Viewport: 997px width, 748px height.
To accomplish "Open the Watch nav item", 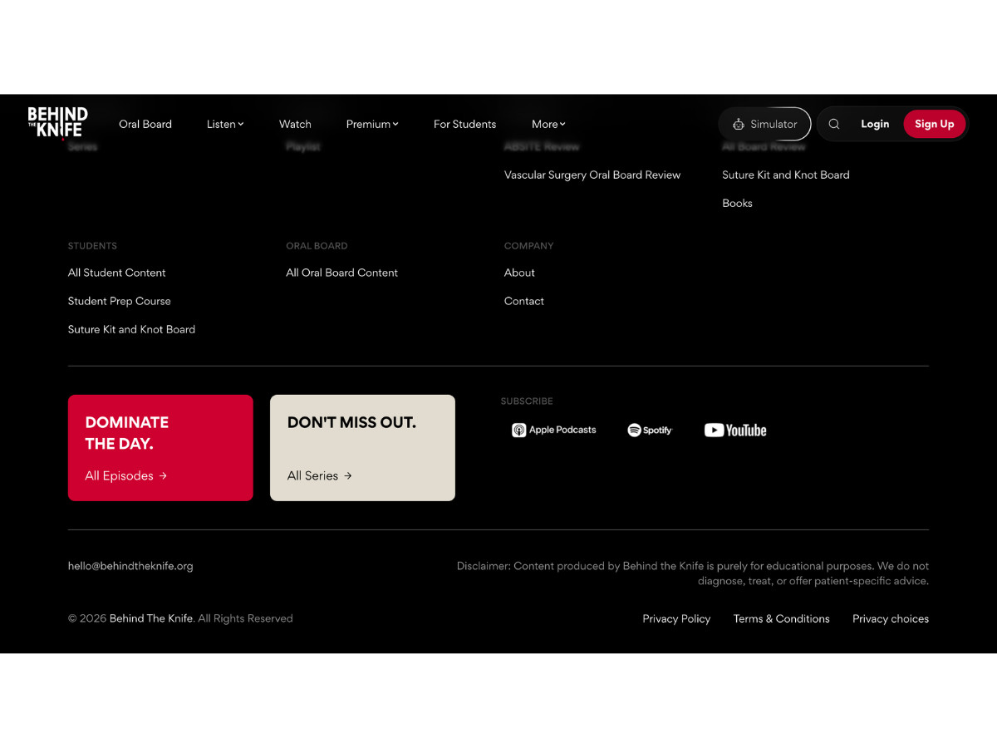I will (295, 124).
